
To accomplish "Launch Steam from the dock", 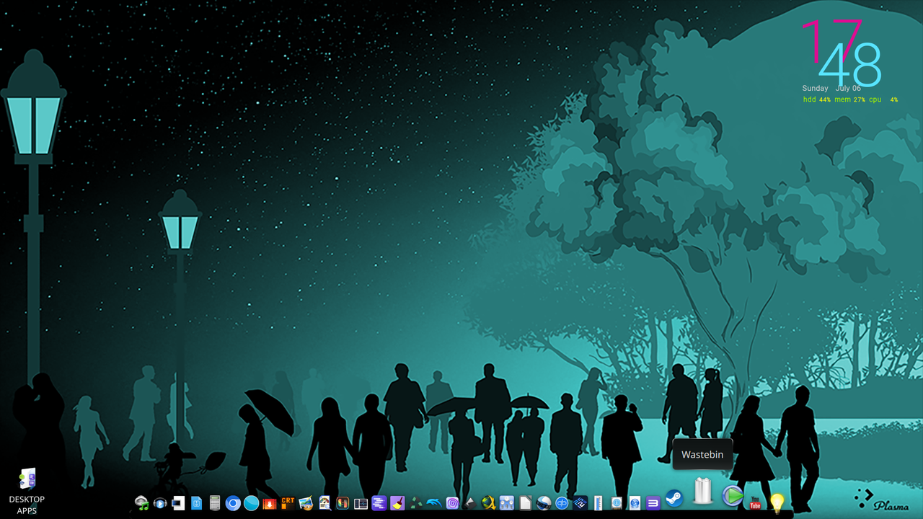I will click(674, 498).
